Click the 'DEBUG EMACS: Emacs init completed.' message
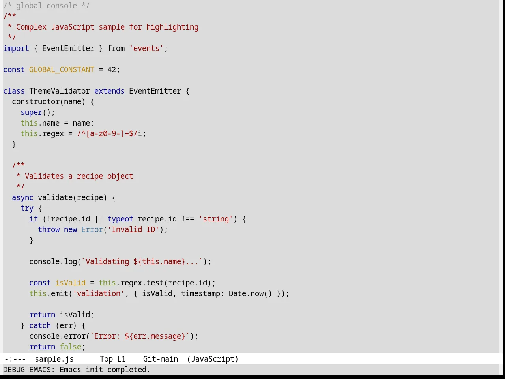This screenshot has height=379, width=505. click(77, 370)
